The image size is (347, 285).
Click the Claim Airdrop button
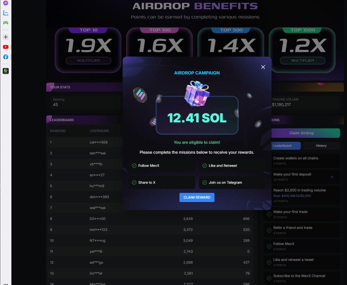pos(302,133)
